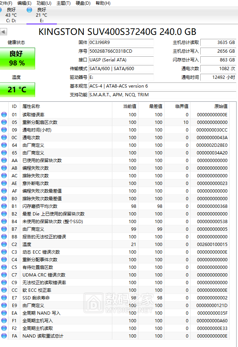This screenshot has height=347, width=238.
Task: Click the status orb for 闪存磨损平均次数
Action: [4, 206]
